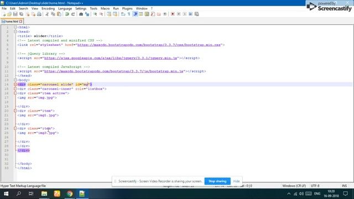Open User Defined Language dialog icon
The image size is (354, 199).
pyautogui.click(x=141, y=14)
